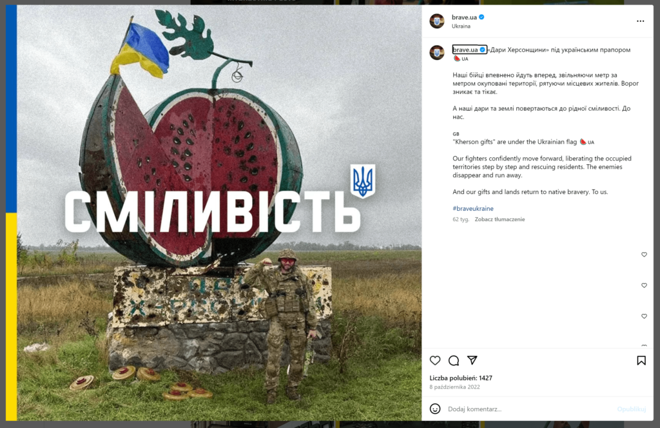660x428 pixels.
Task: View the Liczba polubień: 1427 likes list
Action: 460,378
